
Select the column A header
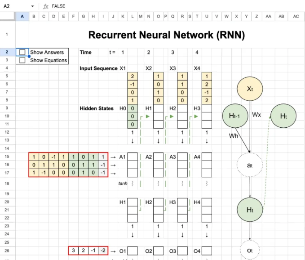tap(22, 17)
